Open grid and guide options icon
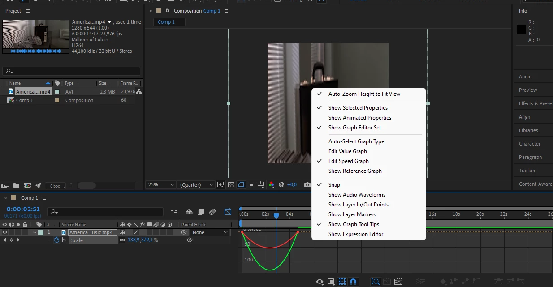This screenshot has height=287, width=553. (261, 184)
